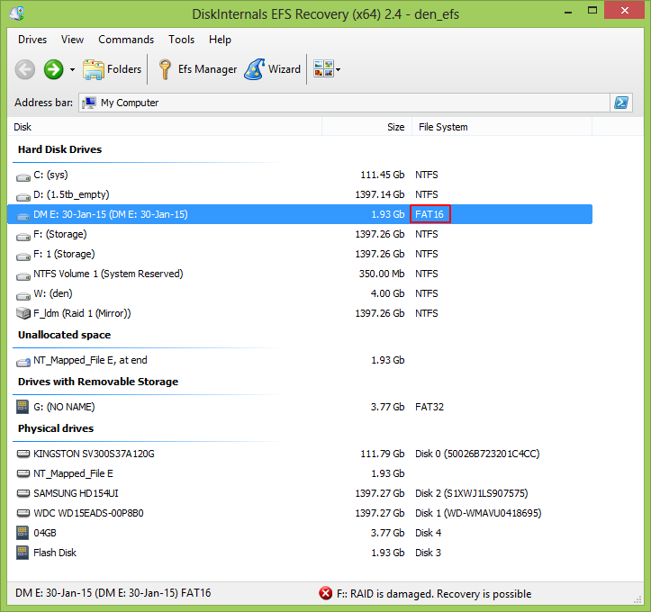
Task: Open the Forward history dropdown arrow
Action: point(72,69)
